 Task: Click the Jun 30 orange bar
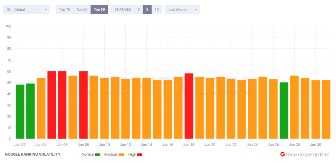(x=315, y=110)
